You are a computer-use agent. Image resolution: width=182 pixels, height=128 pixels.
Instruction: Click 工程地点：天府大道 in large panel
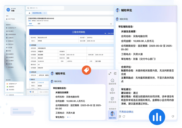pos(132,54)
